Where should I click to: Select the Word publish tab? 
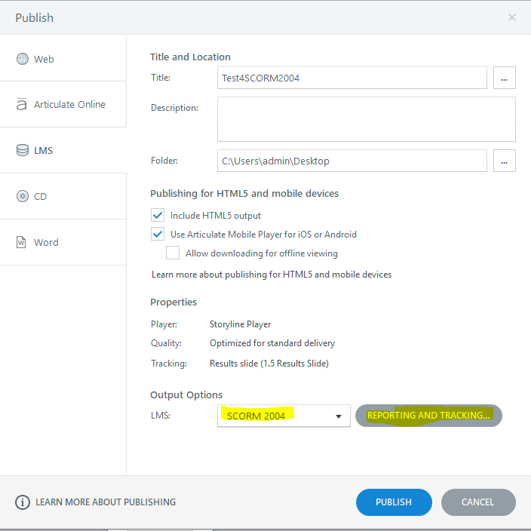click(x=46, y=242)
